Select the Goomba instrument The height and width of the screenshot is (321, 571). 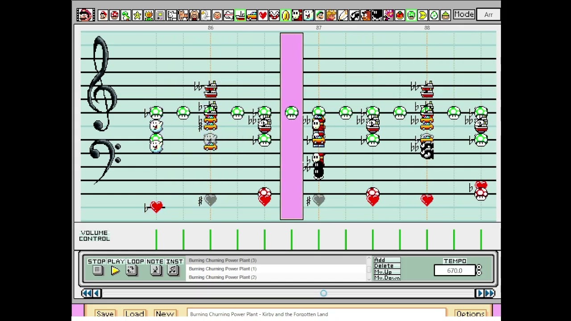366,15
